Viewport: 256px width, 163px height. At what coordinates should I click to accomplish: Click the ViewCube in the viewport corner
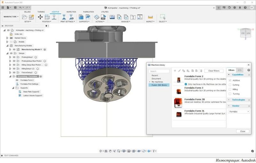(x=245, y=33)
